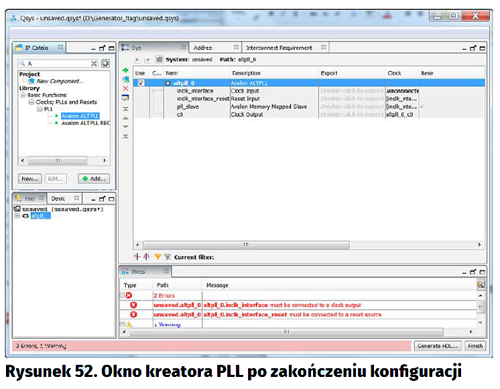Viewport: 500px width, 389px height.
Task: Collapse the PLL tree node
Action: pos(40,109)
